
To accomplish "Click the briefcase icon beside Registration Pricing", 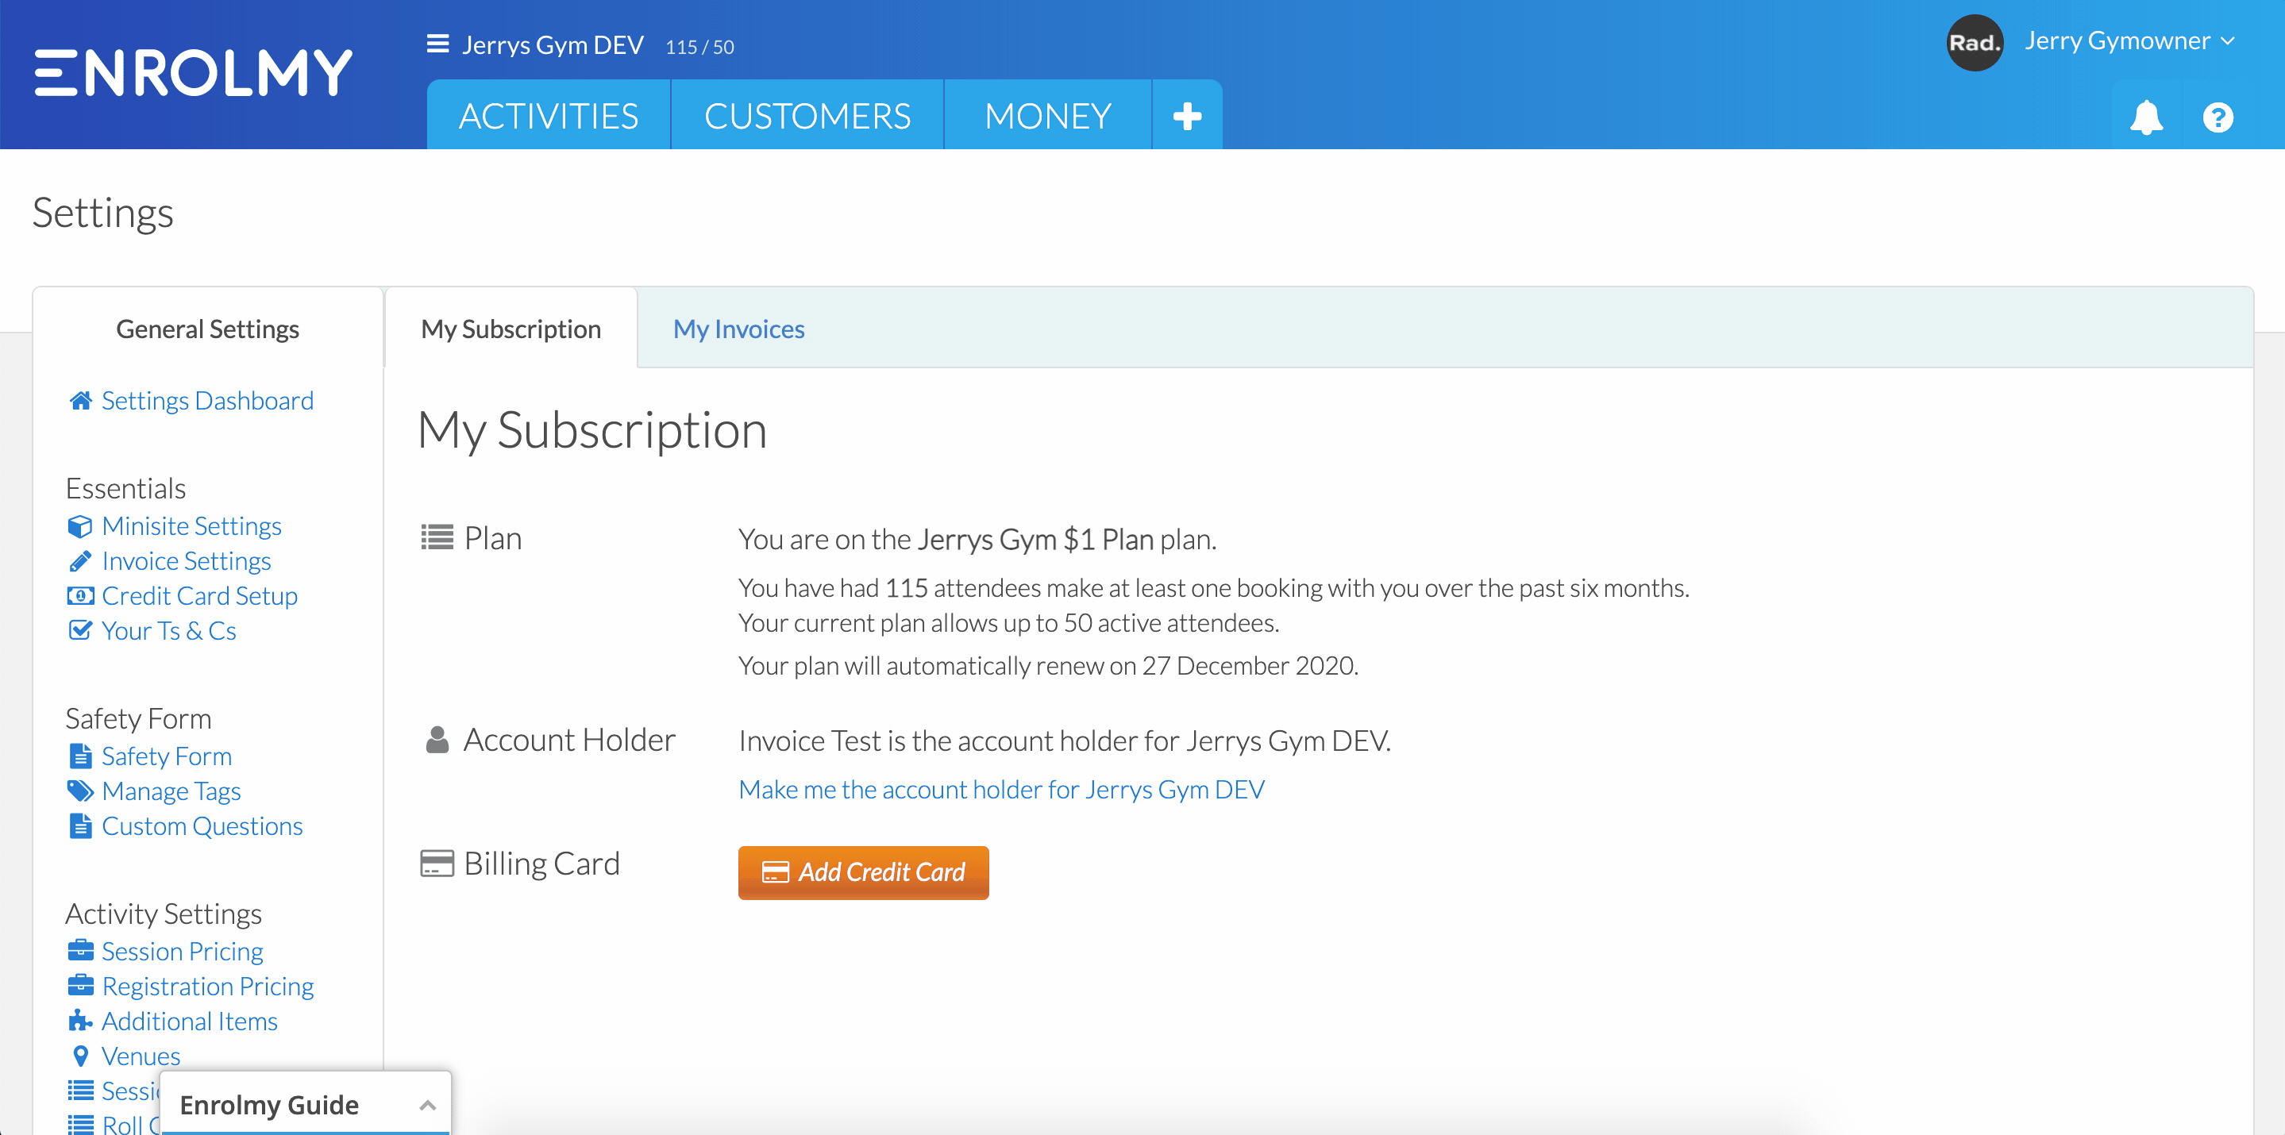I will pos(80,985).
